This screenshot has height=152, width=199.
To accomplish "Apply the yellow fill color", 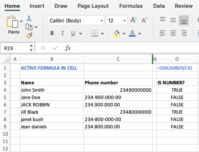I will point(117,33).
